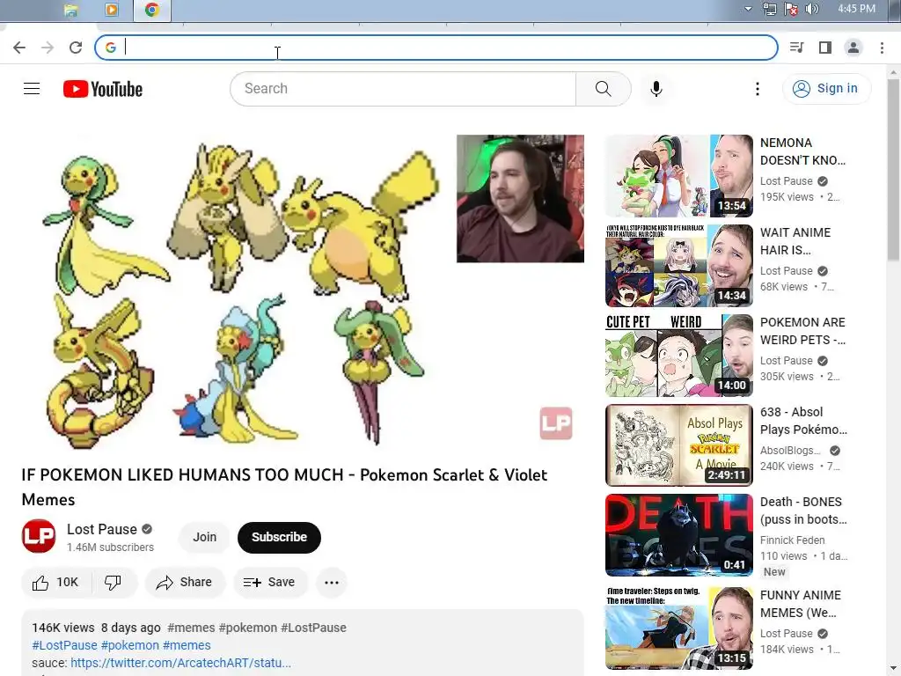Open the Lost Pause channel name link
This screenshot has height=676, width=901.
coord(102,529)
